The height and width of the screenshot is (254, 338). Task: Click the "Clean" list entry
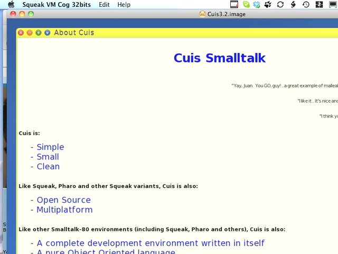tap(48, 167)
